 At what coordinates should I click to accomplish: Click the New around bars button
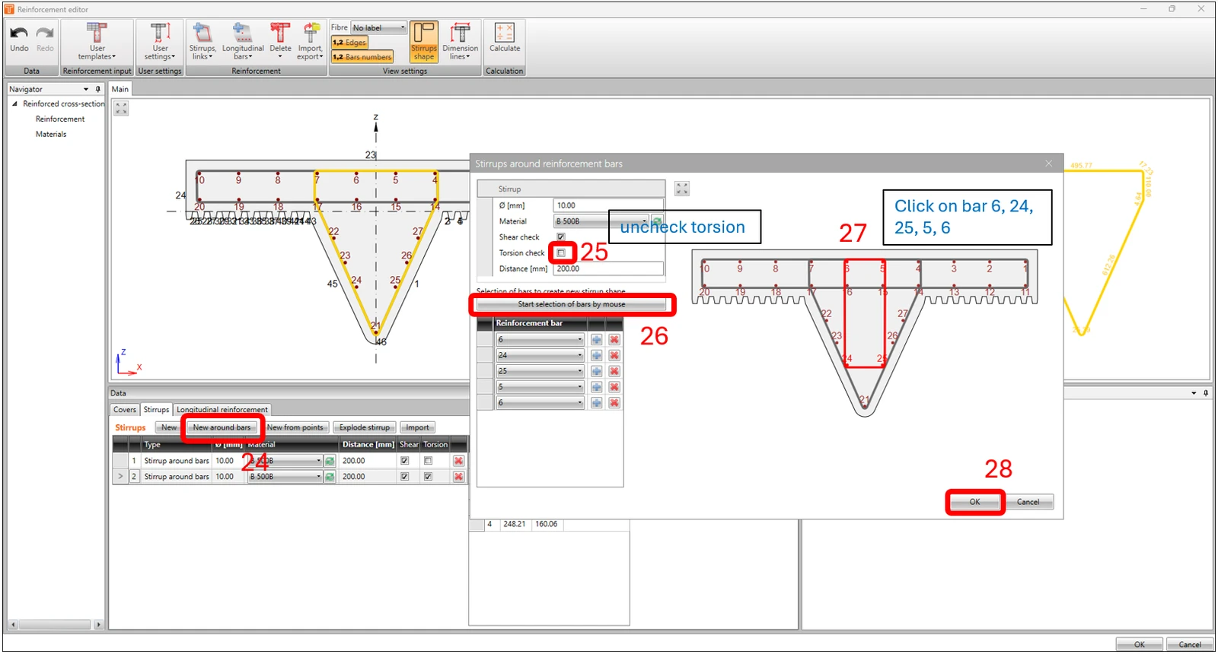tap(222, 427)
